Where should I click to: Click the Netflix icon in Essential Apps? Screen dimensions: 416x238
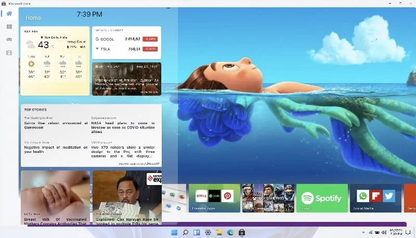click(x=201, y=196)
